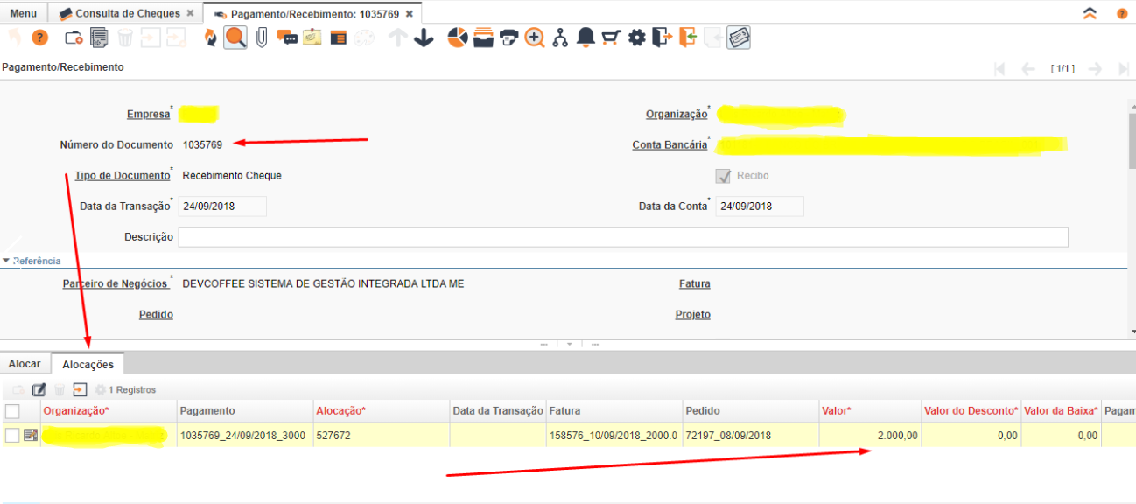The width and height of the screenshot is (1136, 504).
Task: Click the 1 Registros label
Action: coord(132,390)
